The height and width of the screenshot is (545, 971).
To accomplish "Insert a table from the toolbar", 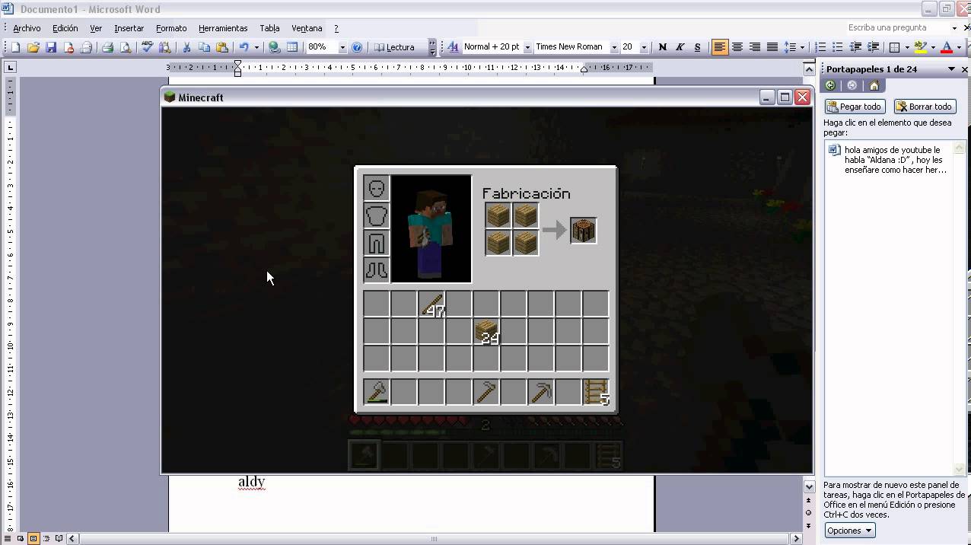I will 292,47.
